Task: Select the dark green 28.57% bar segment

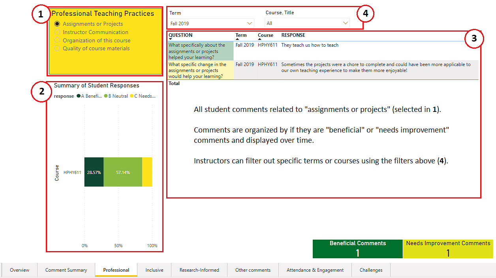Action: click(94, 172)
